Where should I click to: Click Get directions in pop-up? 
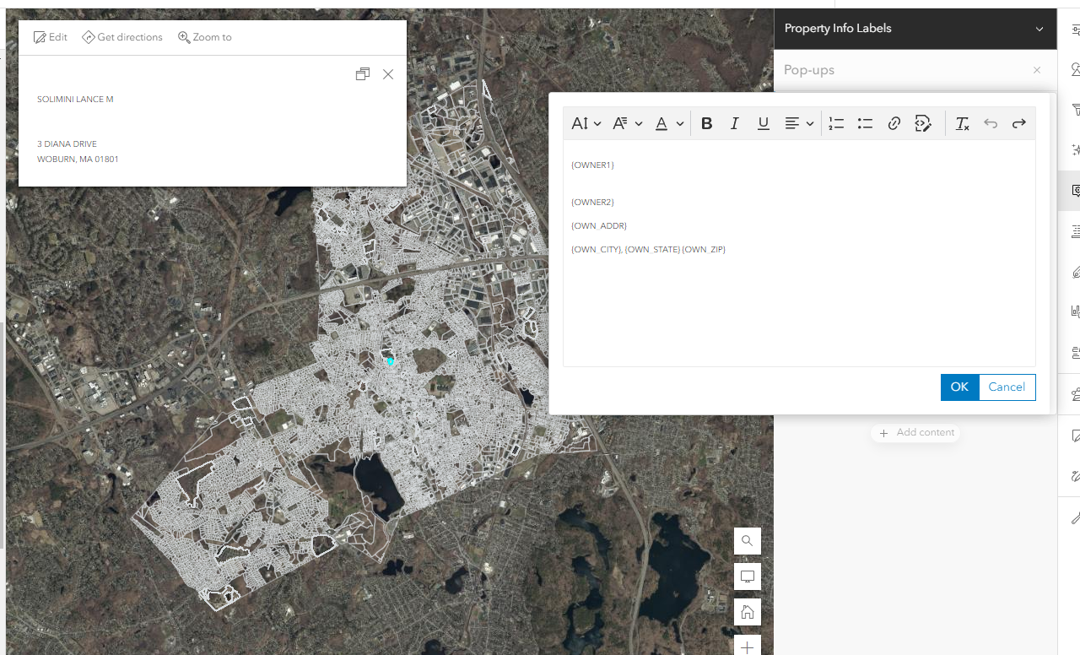coord(122,37)
